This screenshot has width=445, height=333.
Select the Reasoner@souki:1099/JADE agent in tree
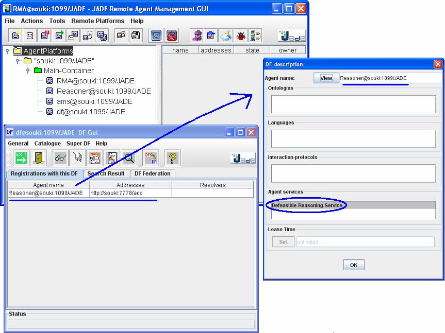coord(104,91)
